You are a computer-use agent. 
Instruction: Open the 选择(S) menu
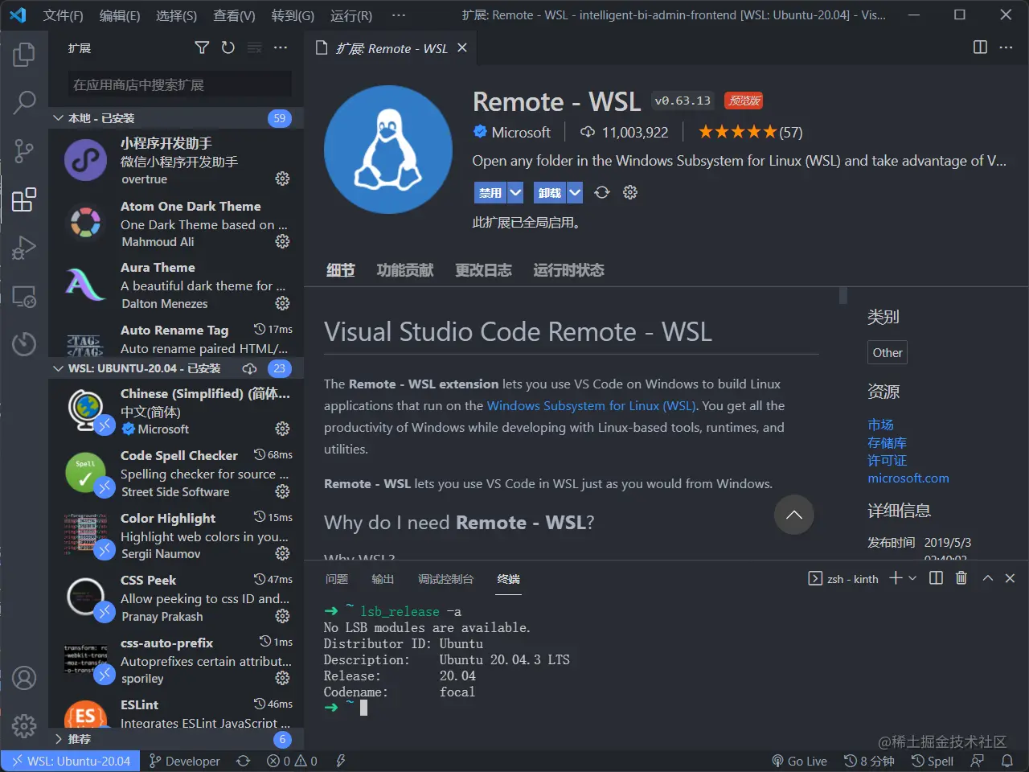tap(176, 15)
